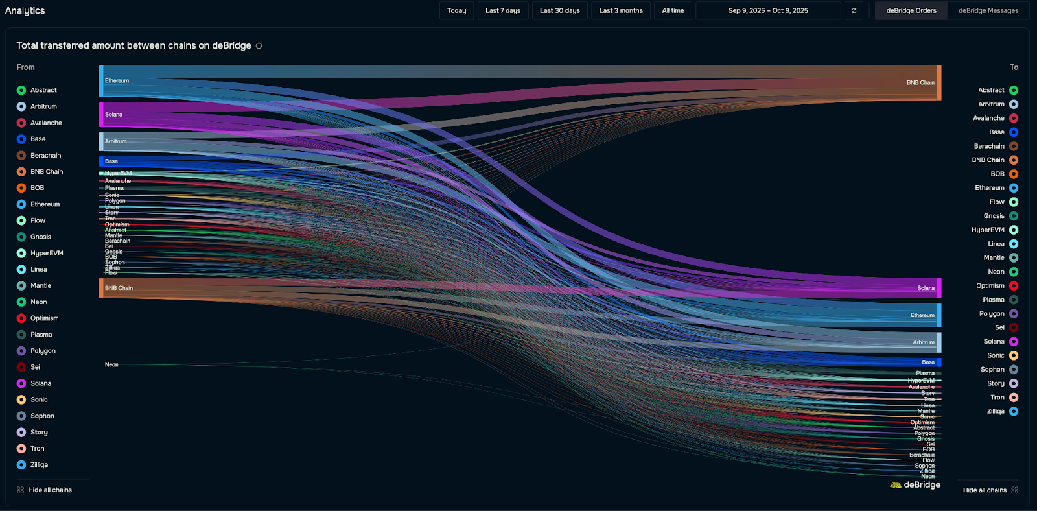Toggle HyperEVM in the From list
Viewport: 1037px width, 511px height.
click(47, 254)
